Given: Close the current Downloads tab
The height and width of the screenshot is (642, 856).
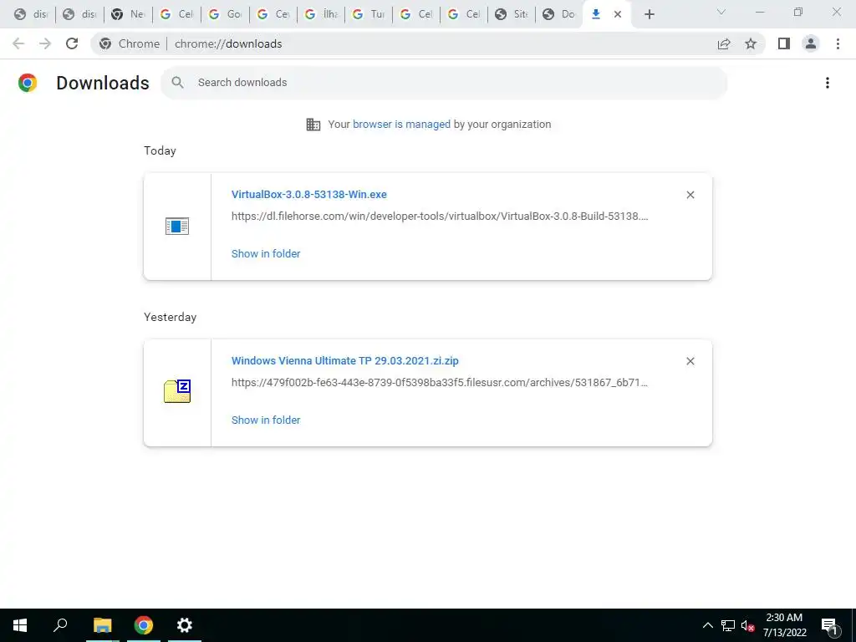Looking at the screenshot, I should pos(618,14).
